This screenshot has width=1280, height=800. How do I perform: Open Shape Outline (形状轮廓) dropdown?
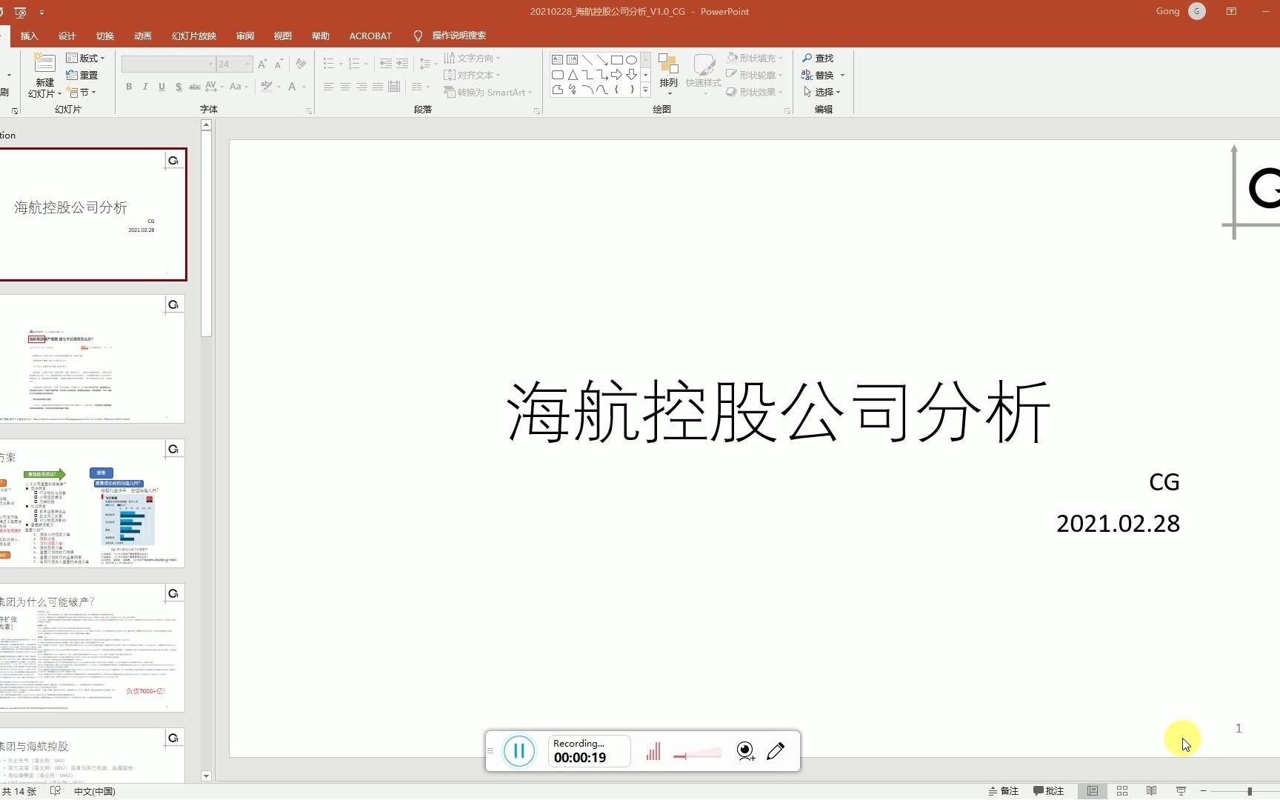(x=754, y=75)
